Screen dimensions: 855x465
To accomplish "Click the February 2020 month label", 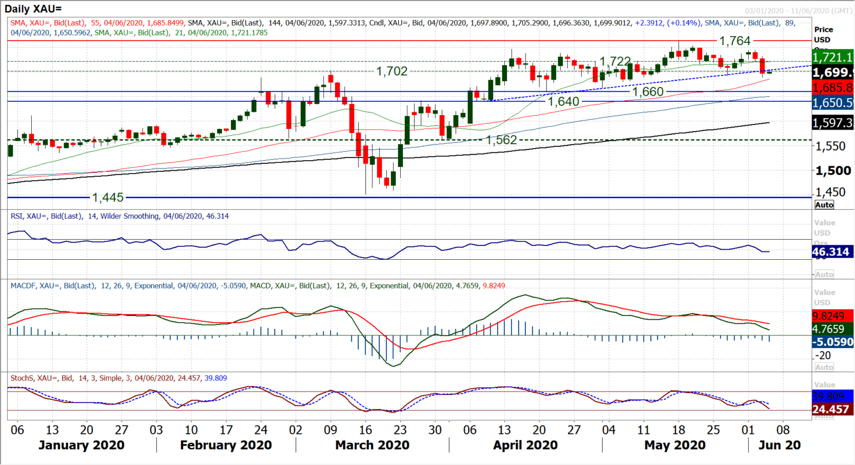I will pyautogui.click(x=226, y=446).
